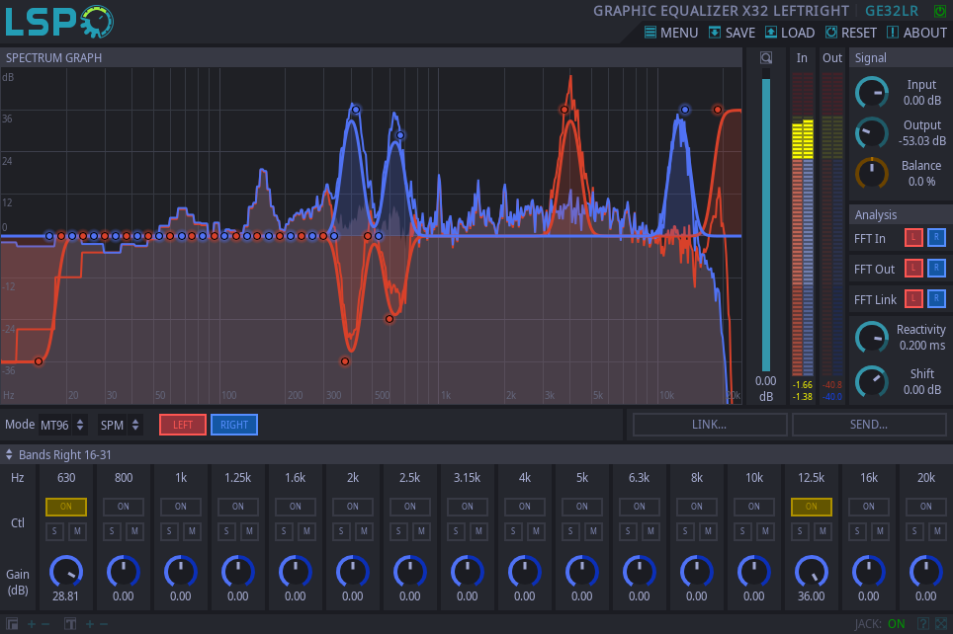Disable ON for the 12.5k band
The width and height of the screenshot is (953, 634).
point(812,507)
